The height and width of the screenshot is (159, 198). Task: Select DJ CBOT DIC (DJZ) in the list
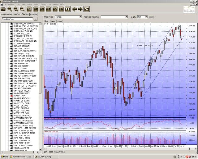point(21,106)
